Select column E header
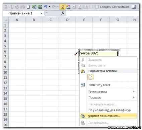 pyautogui.click(x=84, y=20)
